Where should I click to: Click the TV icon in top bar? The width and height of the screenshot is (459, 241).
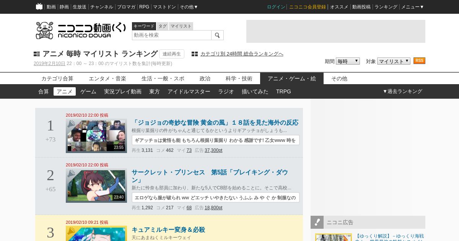(x=39, y=7)
